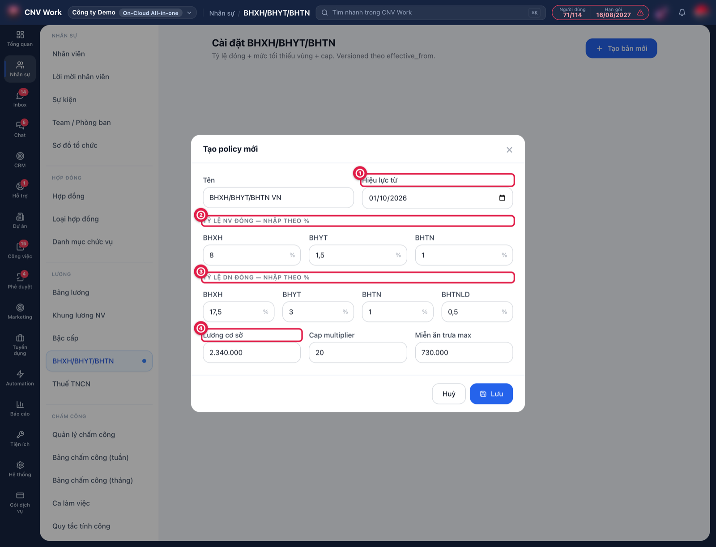The height and width of the screenshot is (547, 716).
Task: Focus the Lương cơ sở 2.340.000 field
Action: [251, 352]
